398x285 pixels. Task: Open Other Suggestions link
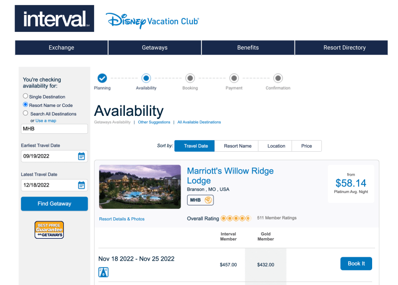point(154,122)
